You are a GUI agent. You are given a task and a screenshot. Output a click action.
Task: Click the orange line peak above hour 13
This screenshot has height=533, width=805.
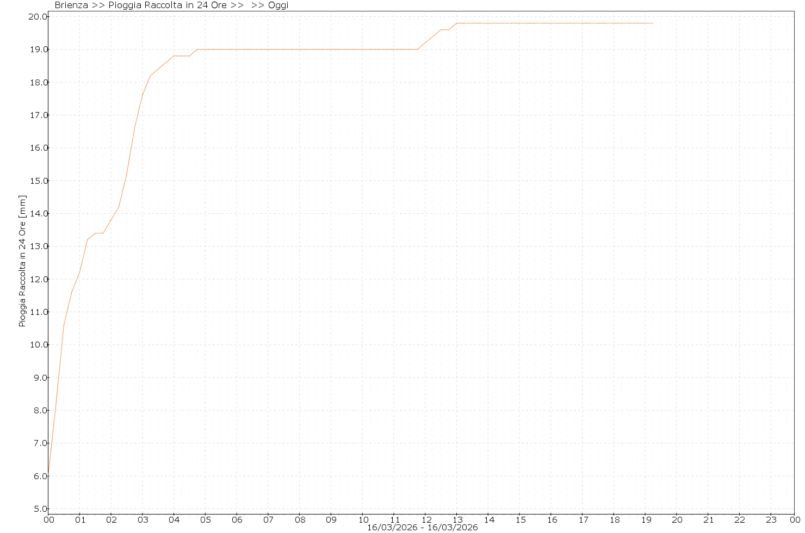(457, 23)
